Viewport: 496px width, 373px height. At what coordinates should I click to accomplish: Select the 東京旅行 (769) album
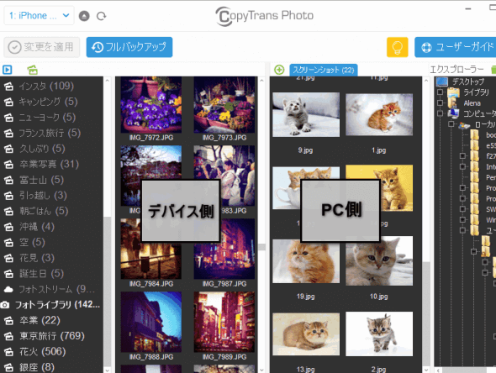(x=51, y=336)
